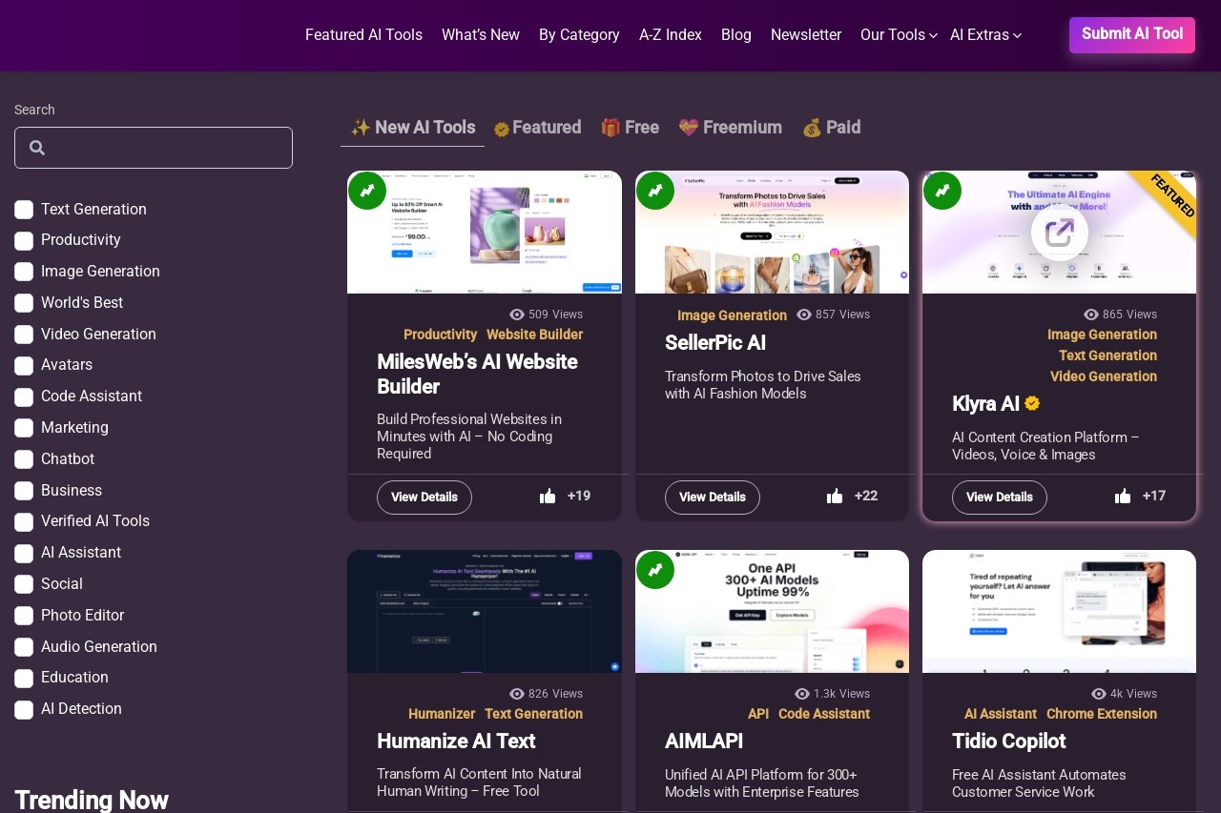Click Submit AI Tool button
Screen dimensions: 1221x813
tap(1132, 34)
